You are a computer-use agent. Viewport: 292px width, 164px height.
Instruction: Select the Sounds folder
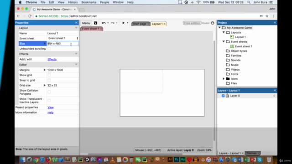pos(235,60)
